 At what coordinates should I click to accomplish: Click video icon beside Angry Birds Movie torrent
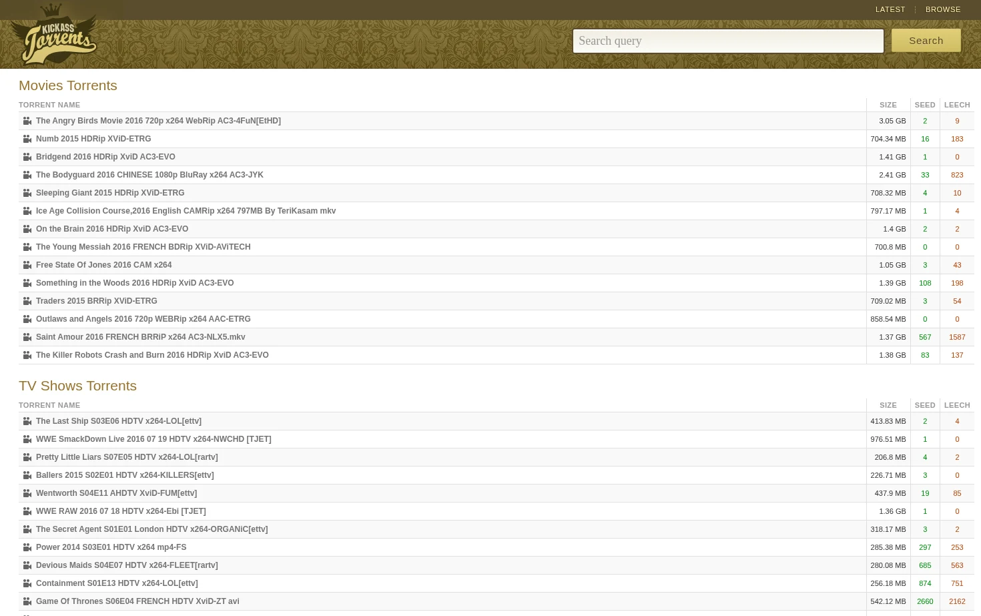tap(27, 121)
